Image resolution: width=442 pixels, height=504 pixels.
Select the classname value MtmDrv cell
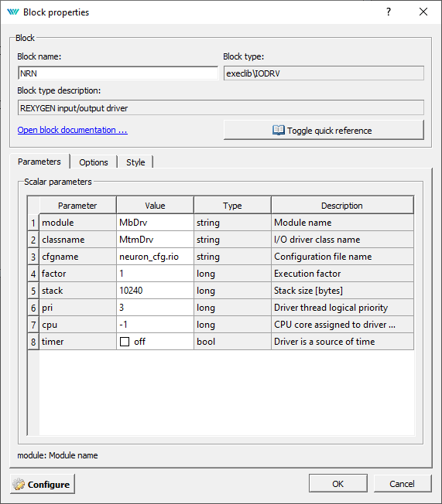(x=155, y=240)
